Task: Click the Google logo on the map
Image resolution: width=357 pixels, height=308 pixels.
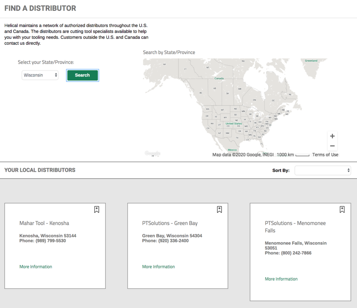Action: pos(152,153)
